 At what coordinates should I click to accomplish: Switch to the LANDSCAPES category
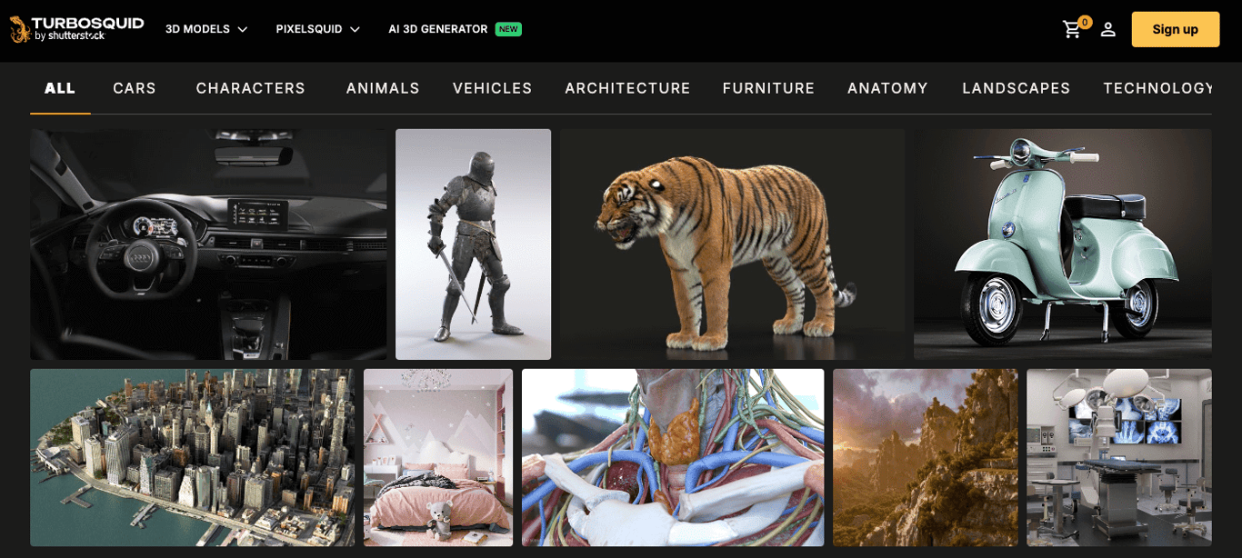[x=1016, y=88]
